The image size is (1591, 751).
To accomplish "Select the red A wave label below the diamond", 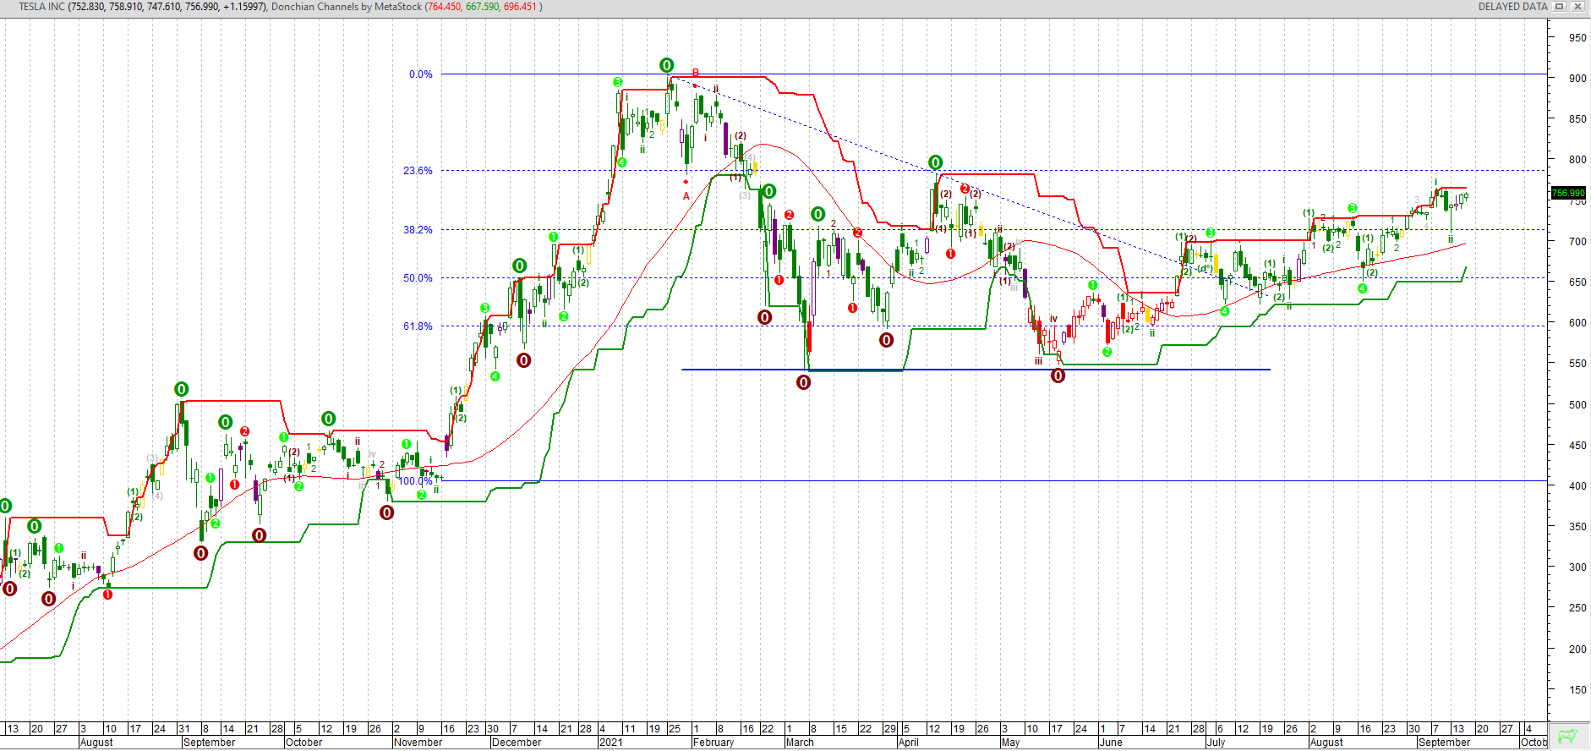I will coord(686,196).
